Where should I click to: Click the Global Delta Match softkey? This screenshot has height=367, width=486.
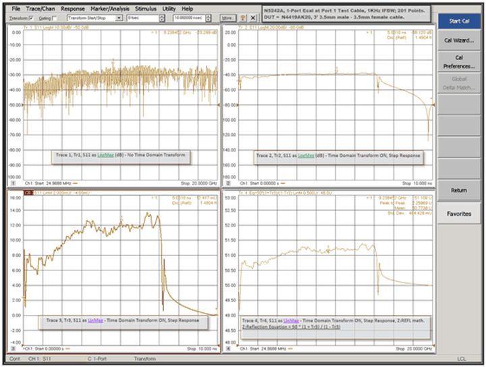(459, 83)
